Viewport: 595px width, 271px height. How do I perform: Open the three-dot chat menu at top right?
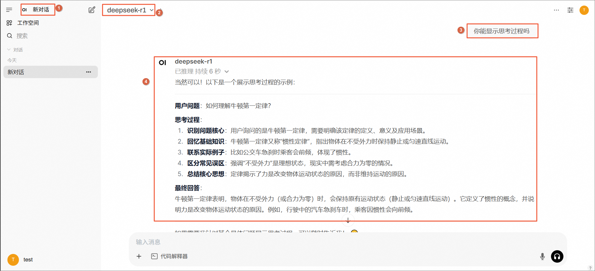pyautogui.click(x=556, y=10)
